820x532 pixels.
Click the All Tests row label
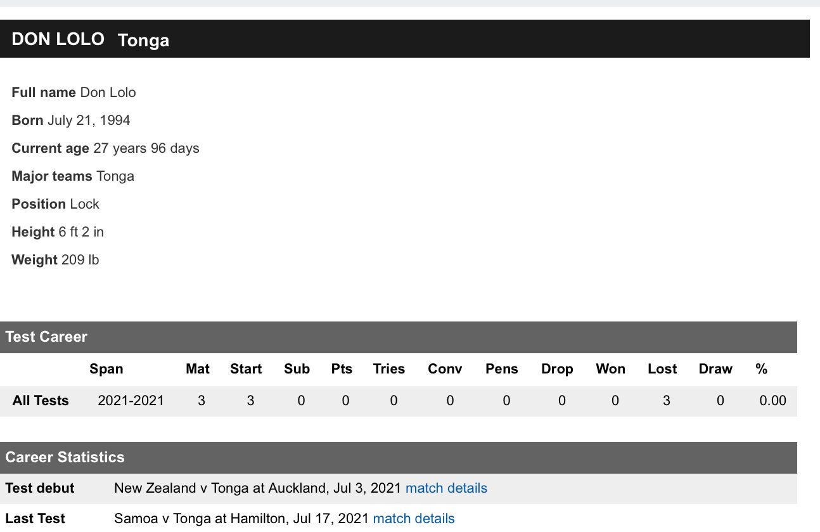41,401
